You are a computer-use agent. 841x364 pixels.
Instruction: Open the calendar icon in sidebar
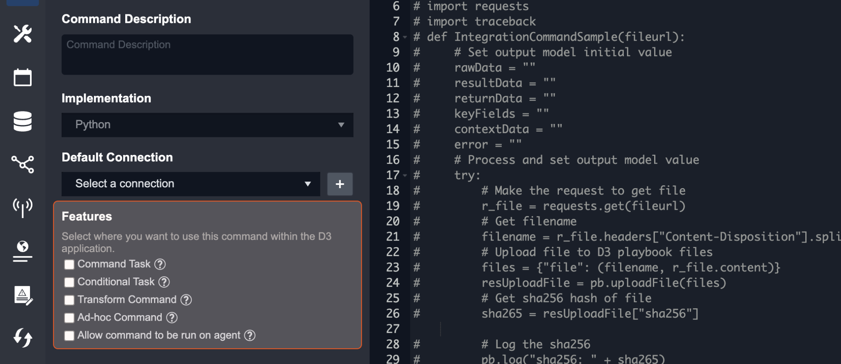(23, 77)
